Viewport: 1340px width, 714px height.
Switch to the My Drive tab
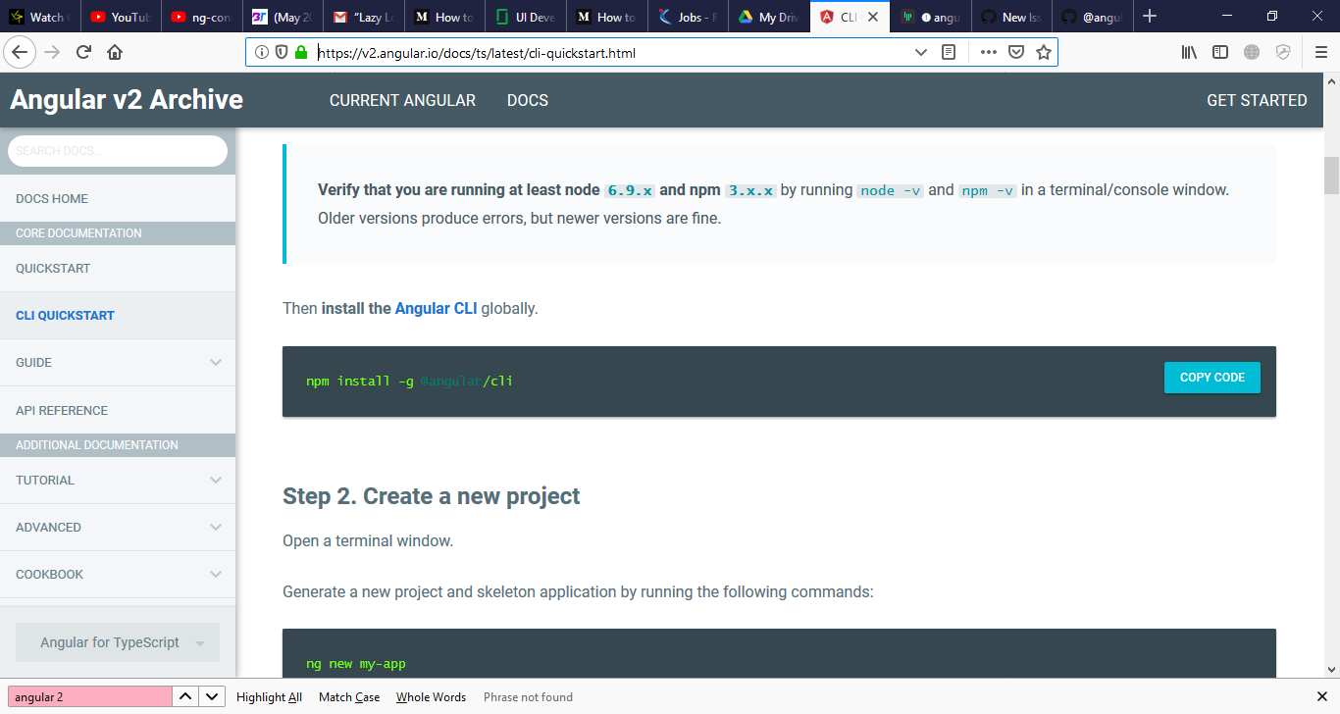pyautogui.click(x=770, y=17)
